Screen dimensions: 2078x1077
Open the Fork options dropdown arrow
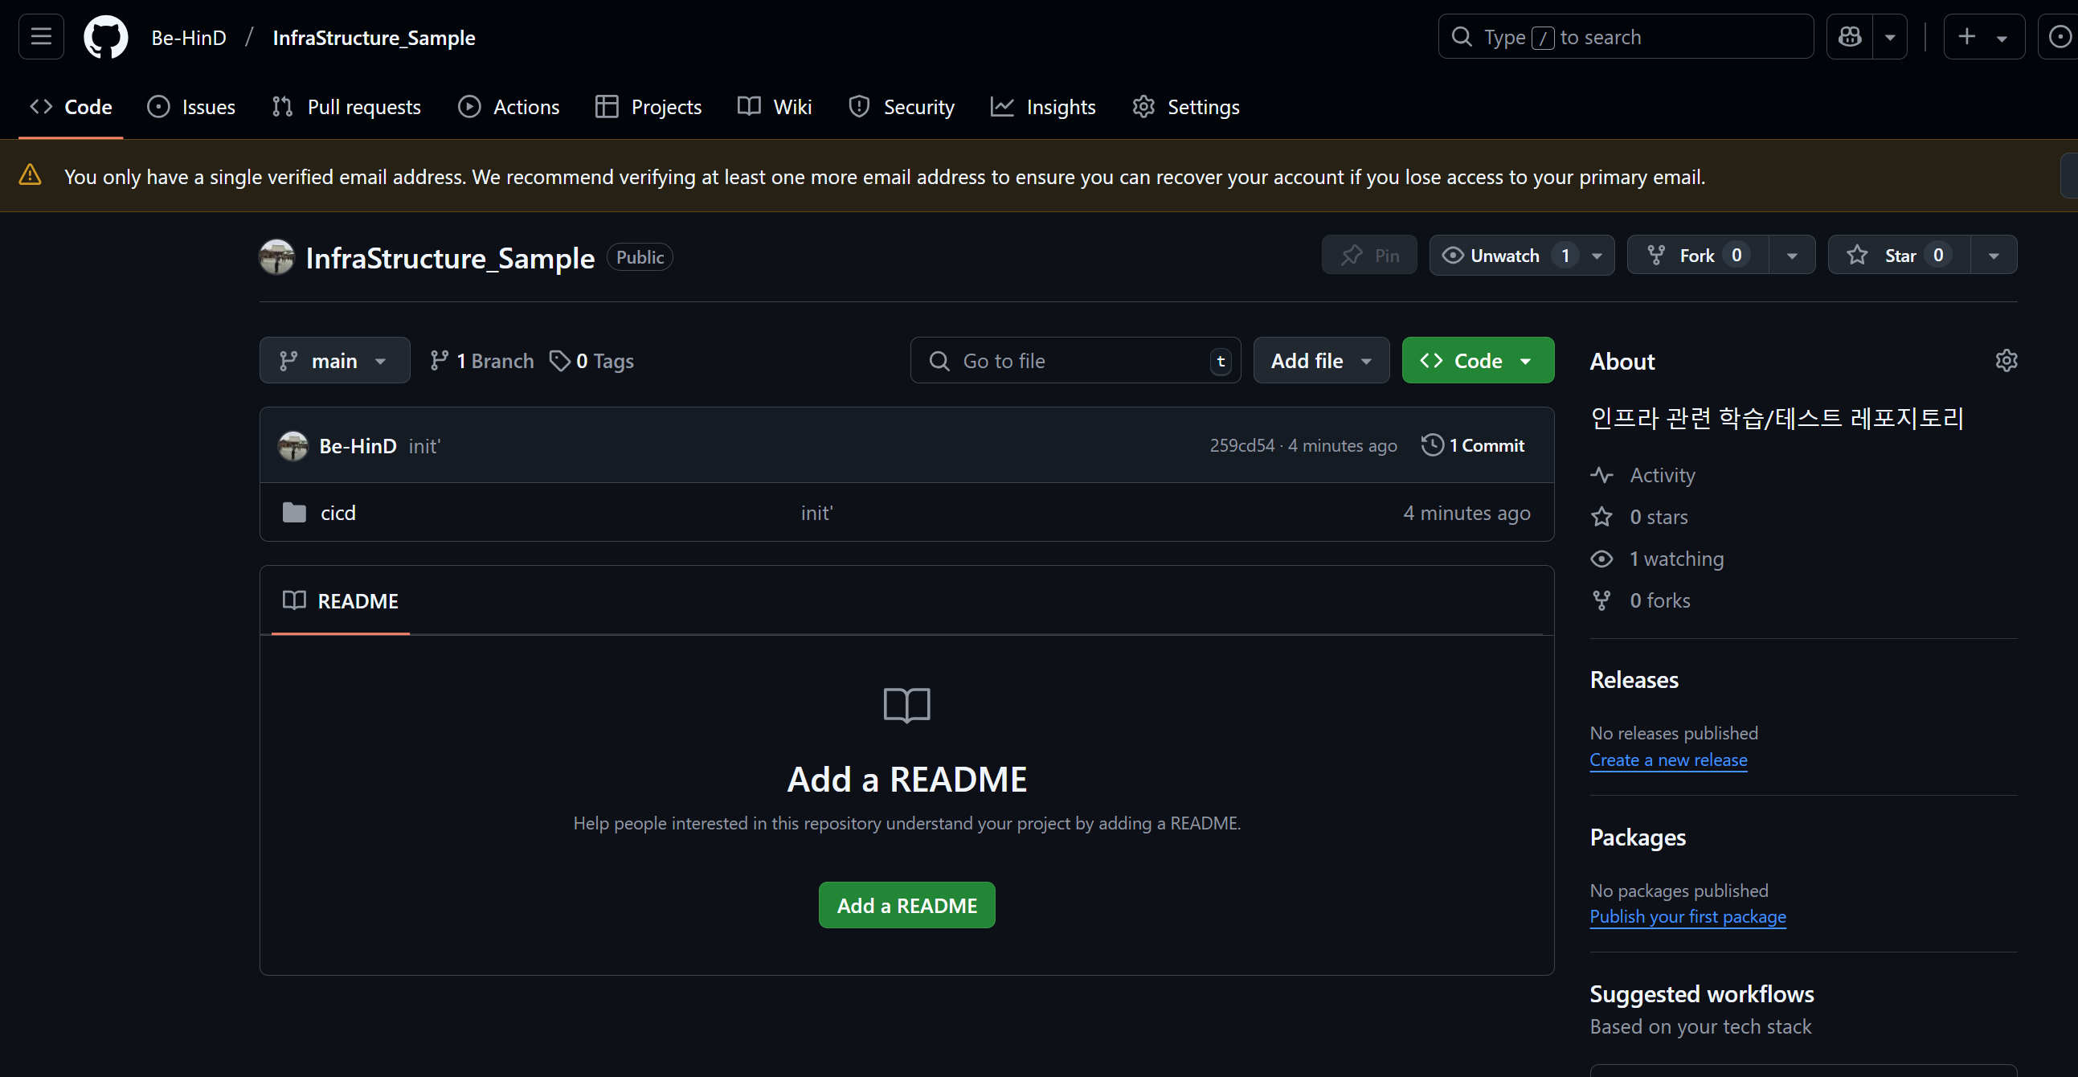click(1792, 256)
